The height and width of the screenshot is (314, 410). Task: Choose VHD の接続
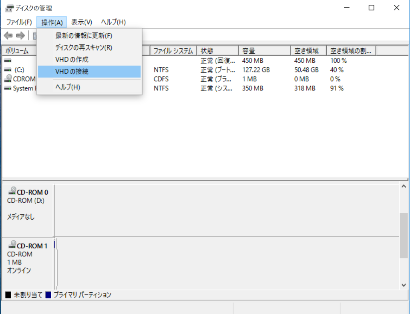(89, 72)
